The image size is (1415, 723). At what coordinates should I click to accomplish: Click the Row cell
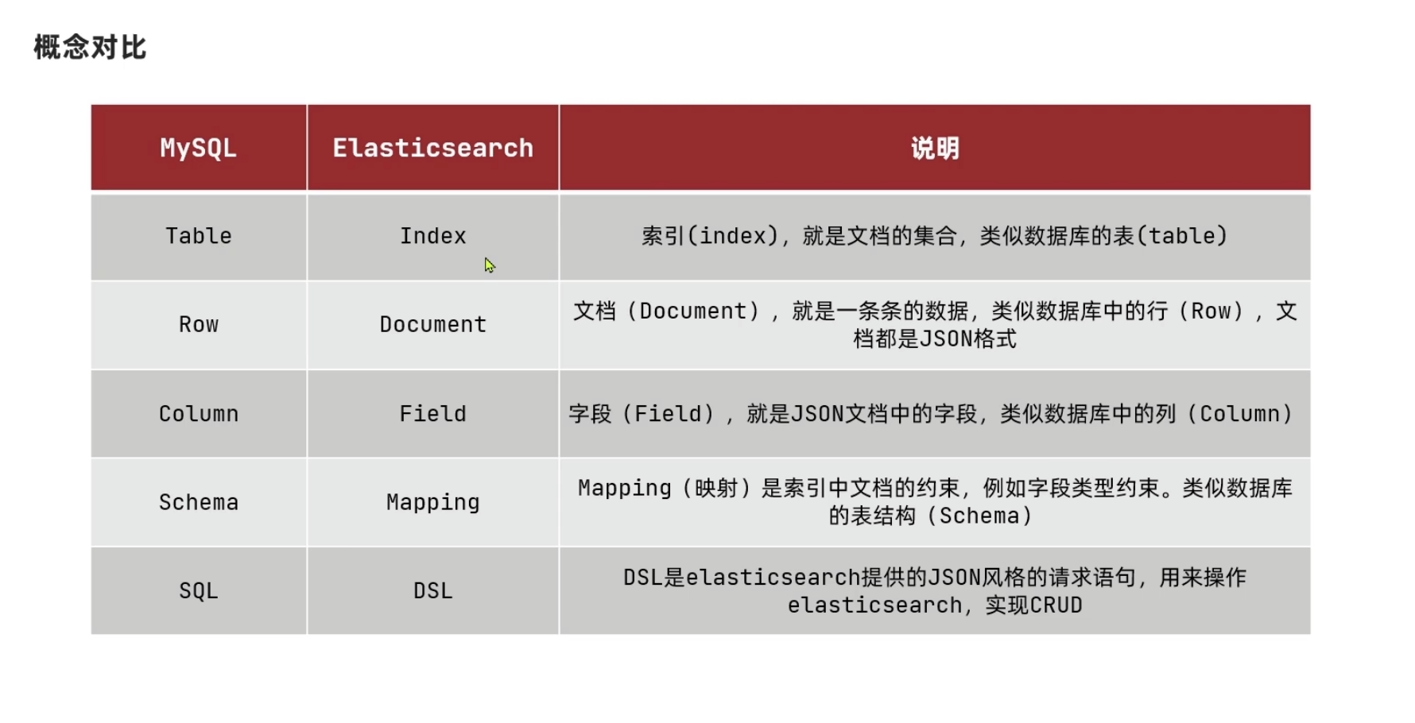[198, 325]
